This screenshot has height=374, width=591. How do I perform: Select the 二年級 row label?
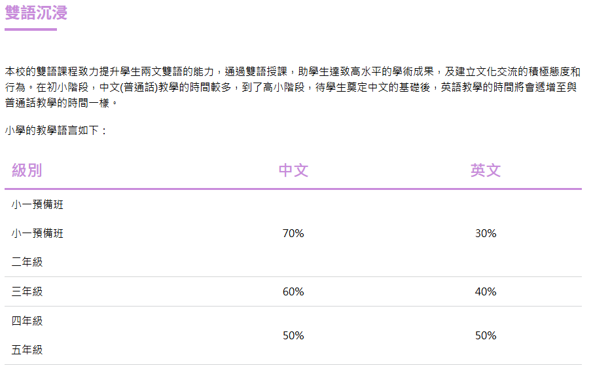click(27, 262)
